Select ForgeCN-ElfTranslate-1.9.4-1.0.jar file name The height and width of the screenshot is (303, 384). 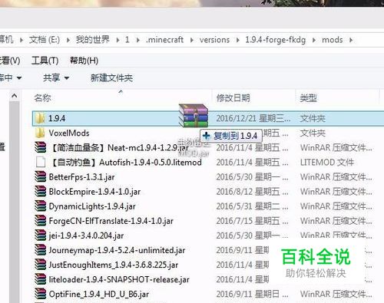point(111,221)
